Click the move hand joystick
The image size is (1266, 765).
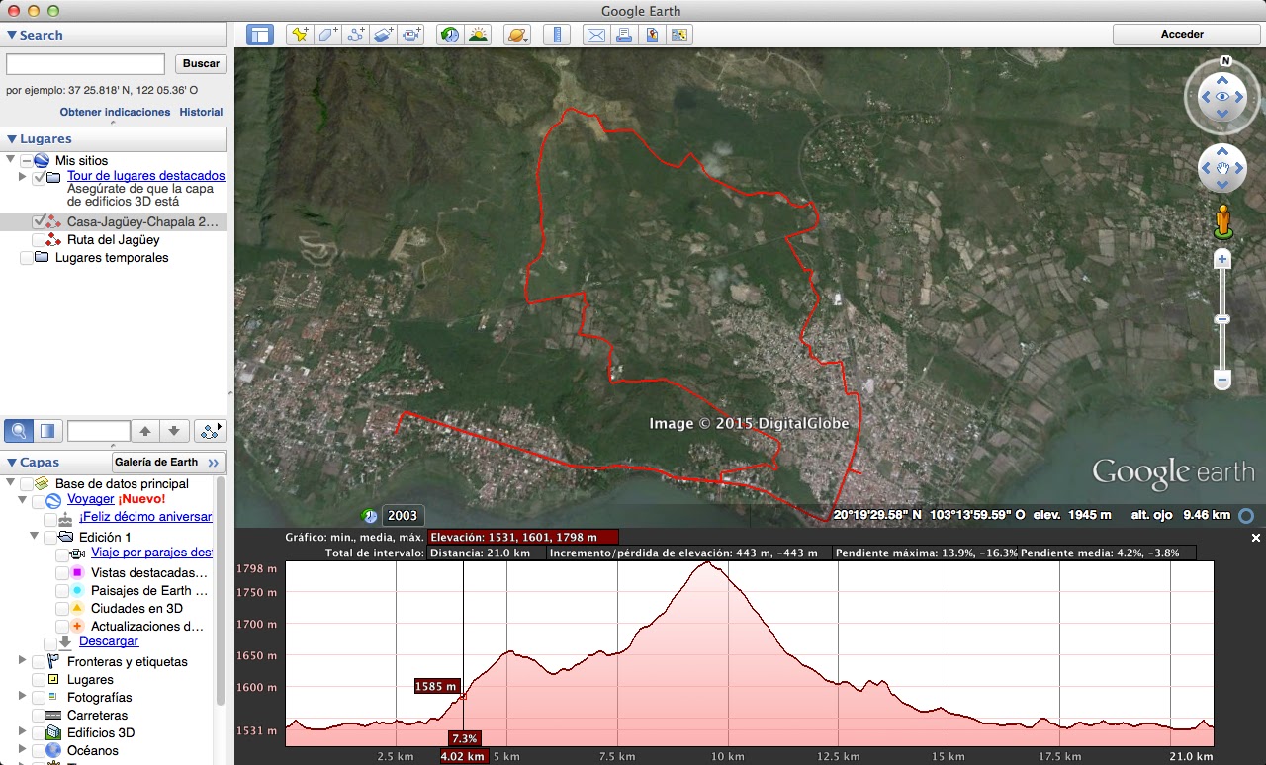click(1223, 169)
